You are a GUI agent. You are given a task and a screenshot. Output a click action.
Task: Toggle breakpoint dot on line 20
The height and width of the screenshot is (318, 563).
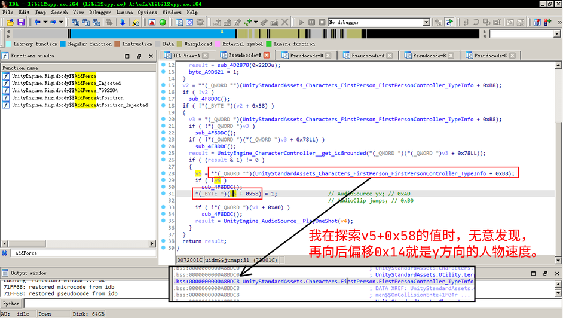(x=163, y=119)
